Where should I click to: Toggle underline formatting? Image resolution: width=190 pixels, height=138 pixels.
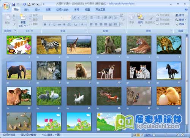[x=54, y=24]
